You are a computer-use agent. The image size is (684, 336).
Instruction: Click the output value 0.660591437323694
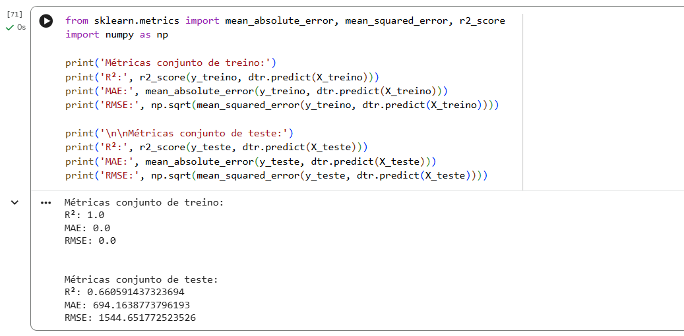(135, 293)
